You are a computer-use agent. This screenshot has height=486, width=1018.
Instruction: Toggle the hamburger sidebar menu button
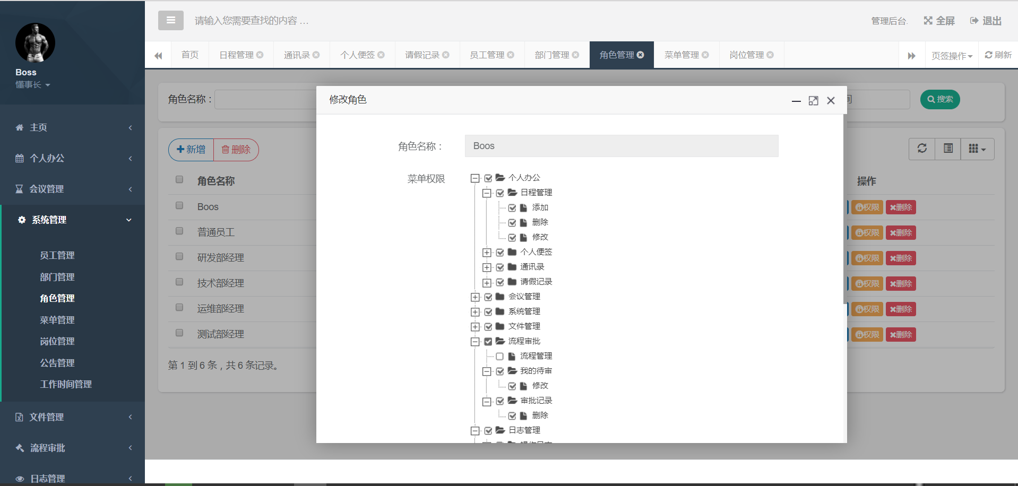(x=170, y=20)
